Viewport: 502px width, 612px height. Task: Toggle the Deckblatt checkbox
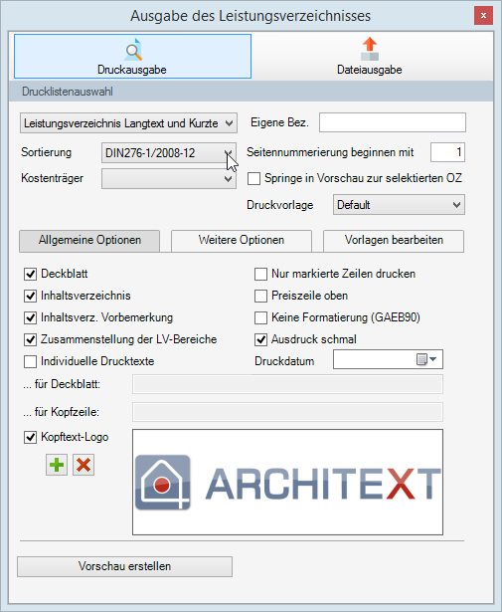click(31, 274)
